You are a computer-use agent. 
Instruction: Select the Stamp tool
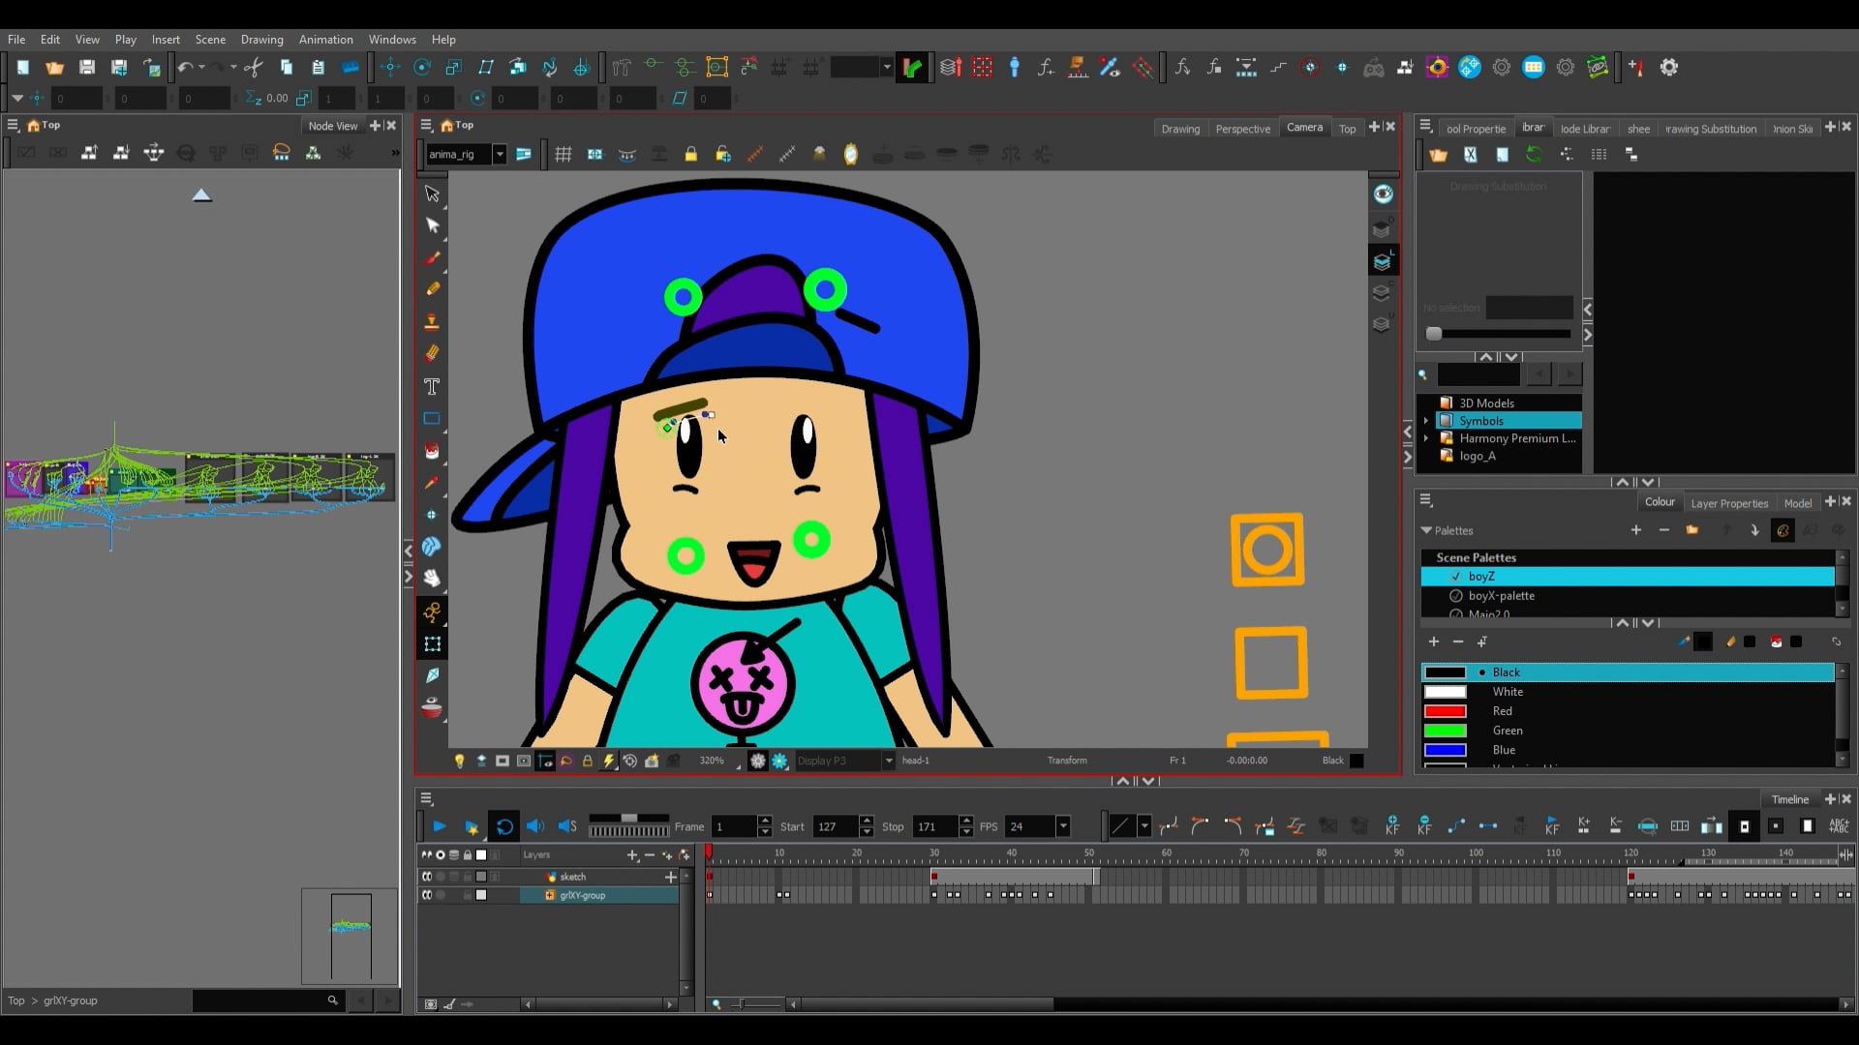[x=432, y=321]
